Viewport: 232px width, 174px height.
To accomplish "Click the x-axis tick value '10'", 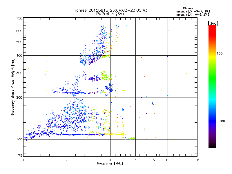I will pyautogui.click(x=168, y=160).
